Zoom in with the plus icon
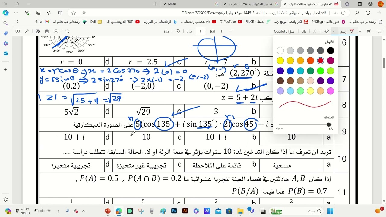 tap(221, 31)
